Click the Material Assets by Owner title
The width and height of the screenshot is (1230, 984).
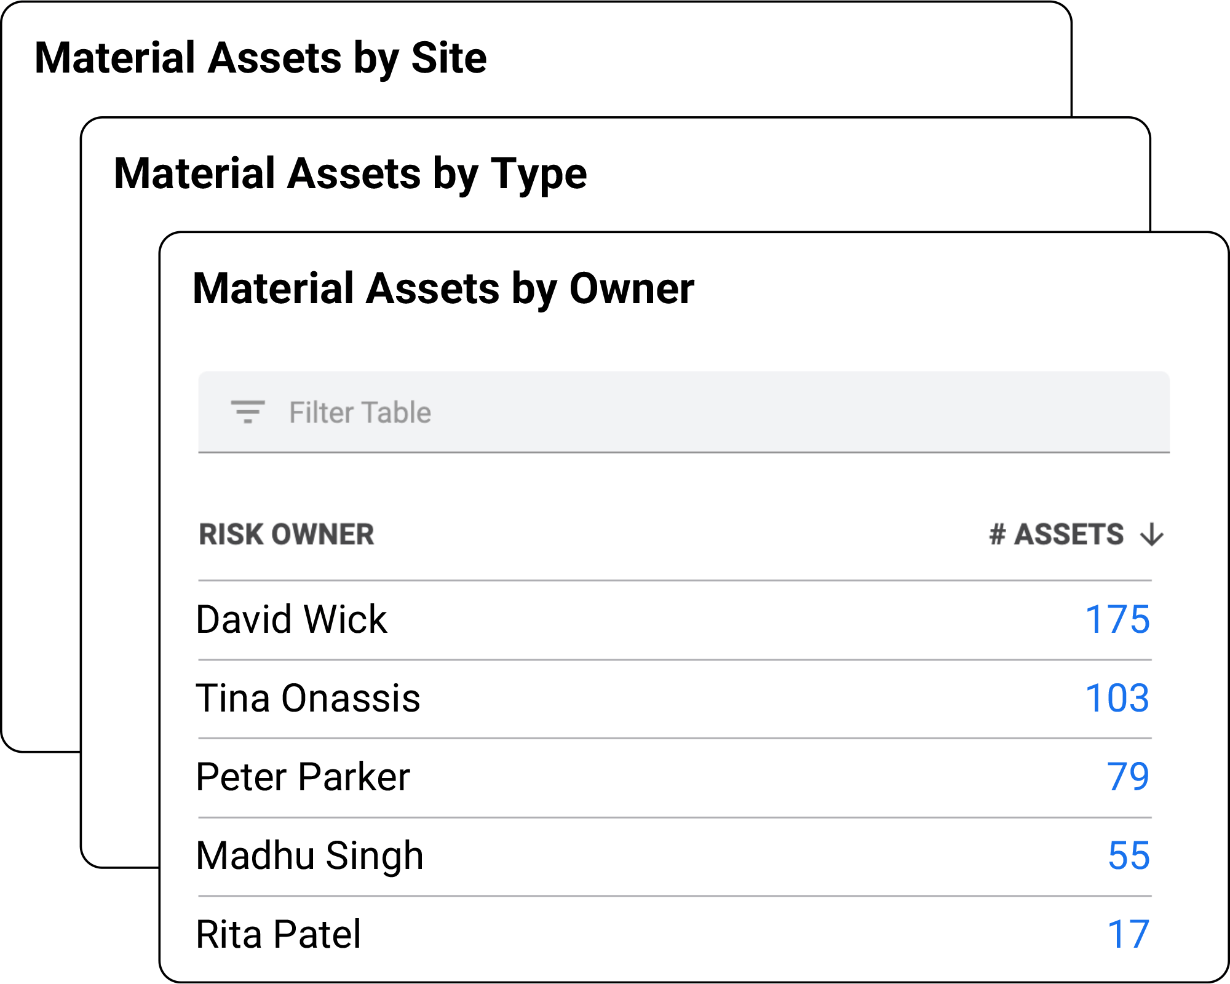tap(443, 289)
